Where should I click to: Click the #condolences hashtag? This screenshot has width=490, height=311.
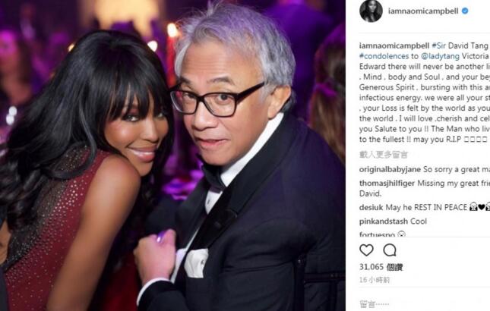[384, 56]
